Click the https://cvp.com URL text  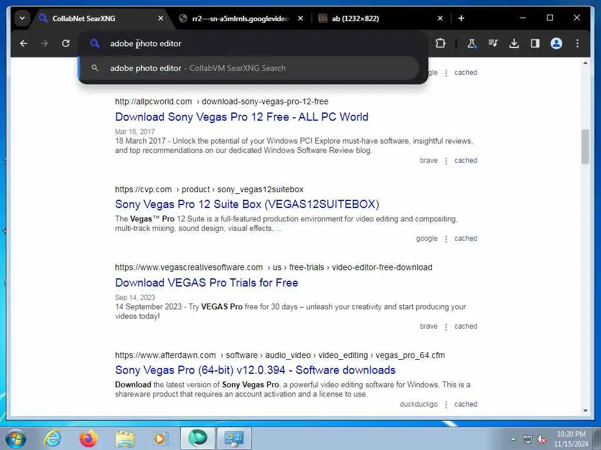[143, 189]
